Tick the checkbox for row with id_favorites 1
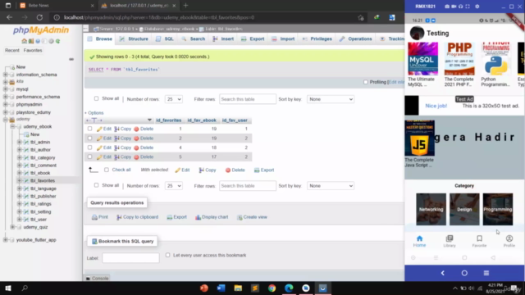 (89, 129)
